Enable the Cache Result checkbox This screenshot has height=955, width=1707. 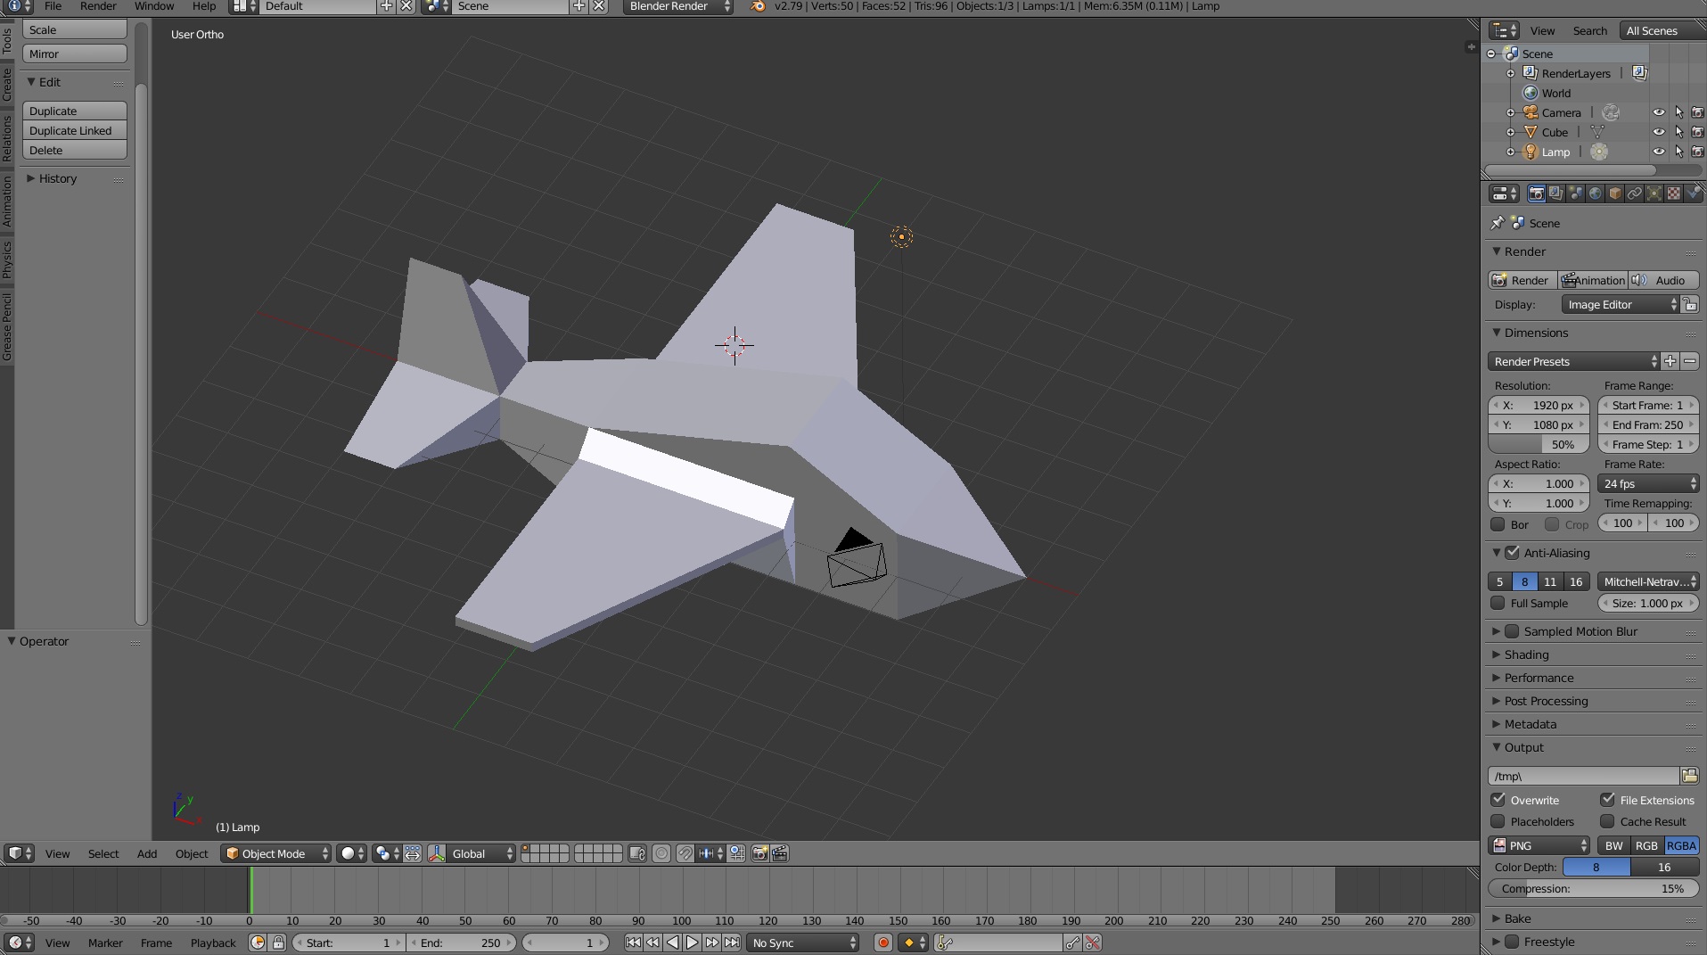1607,821
